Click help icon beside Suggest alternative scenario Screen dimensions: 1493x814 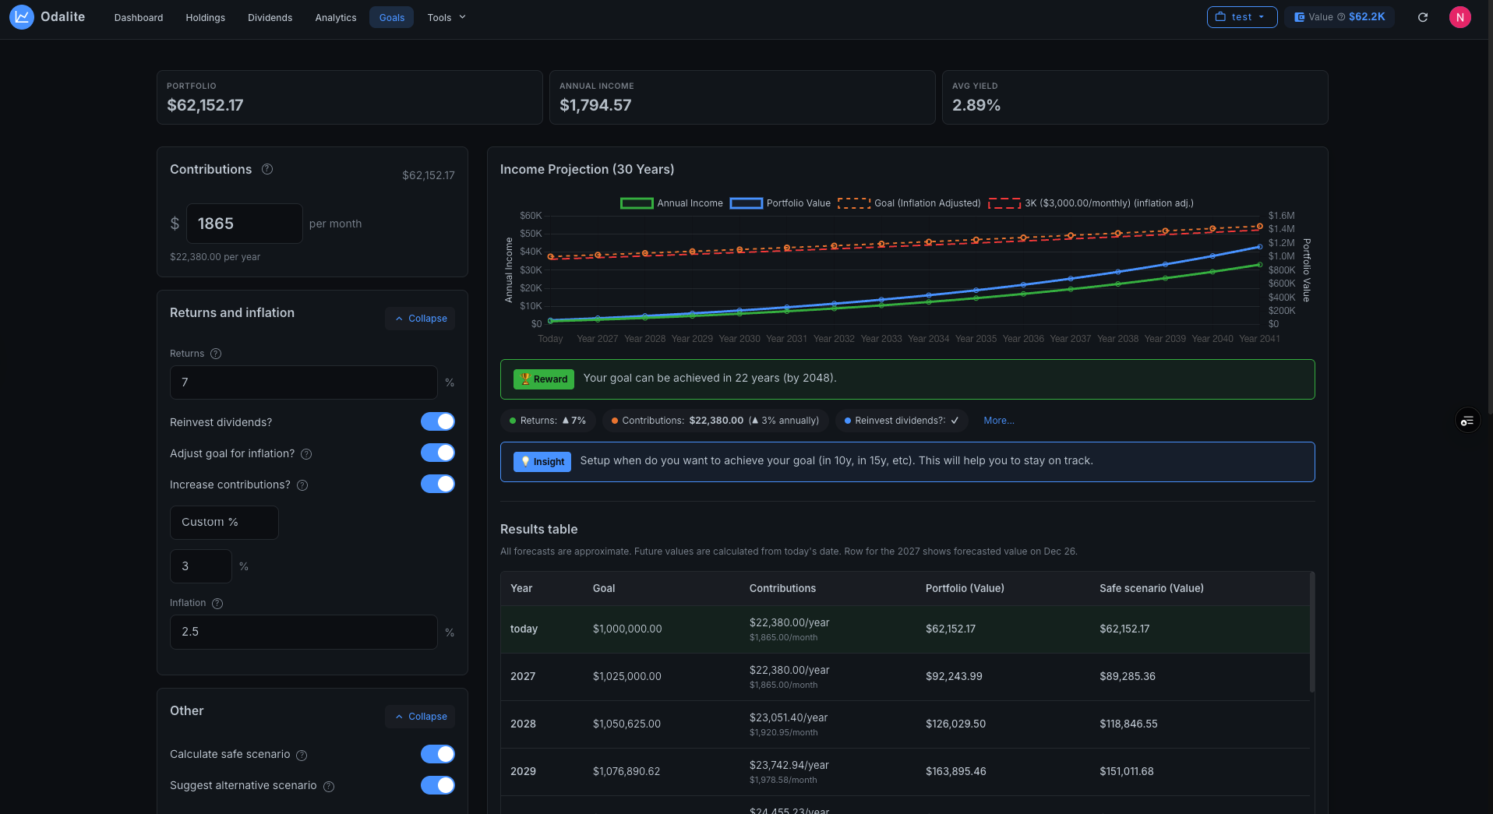tap(329, 787)
